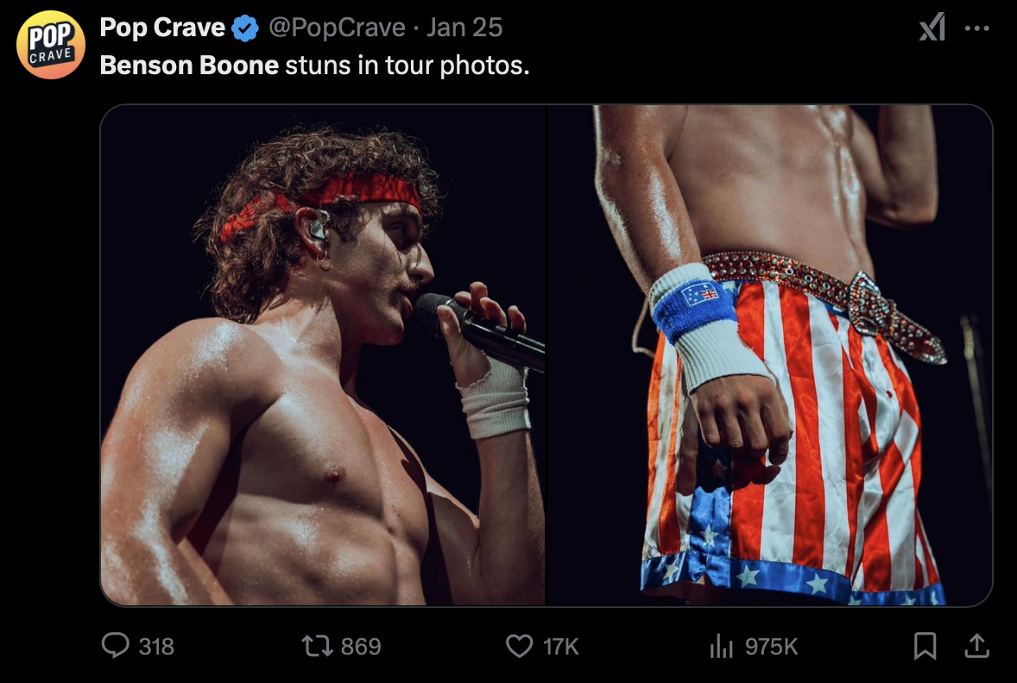Screen dimensions: 1017x683
Task: Repost using the repost arrows icon
Action: coord(319,646)
